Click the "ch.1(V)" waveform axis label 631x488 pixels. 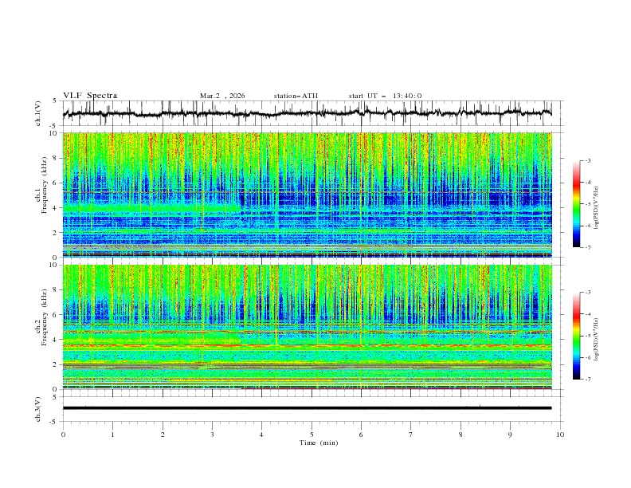(x=38, y=113)
